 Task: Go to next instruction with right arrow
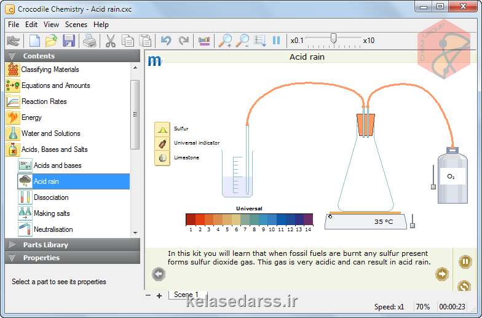point(442,274)
